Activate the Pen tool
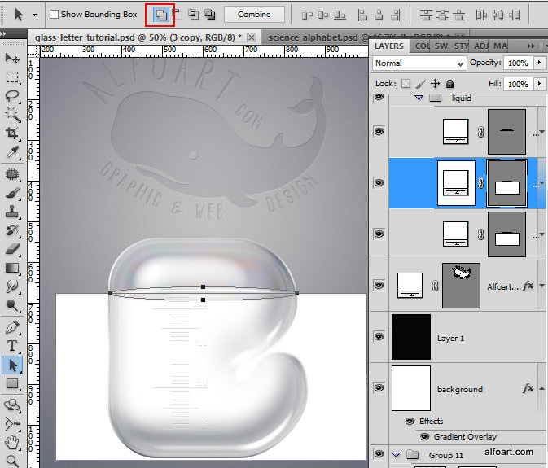The height and width of the screenshot is (468, 548). coord(12,327)
